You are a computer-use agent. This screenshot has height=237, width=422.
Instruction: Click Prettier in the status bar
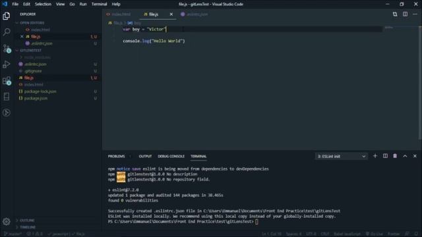point(394,234)
